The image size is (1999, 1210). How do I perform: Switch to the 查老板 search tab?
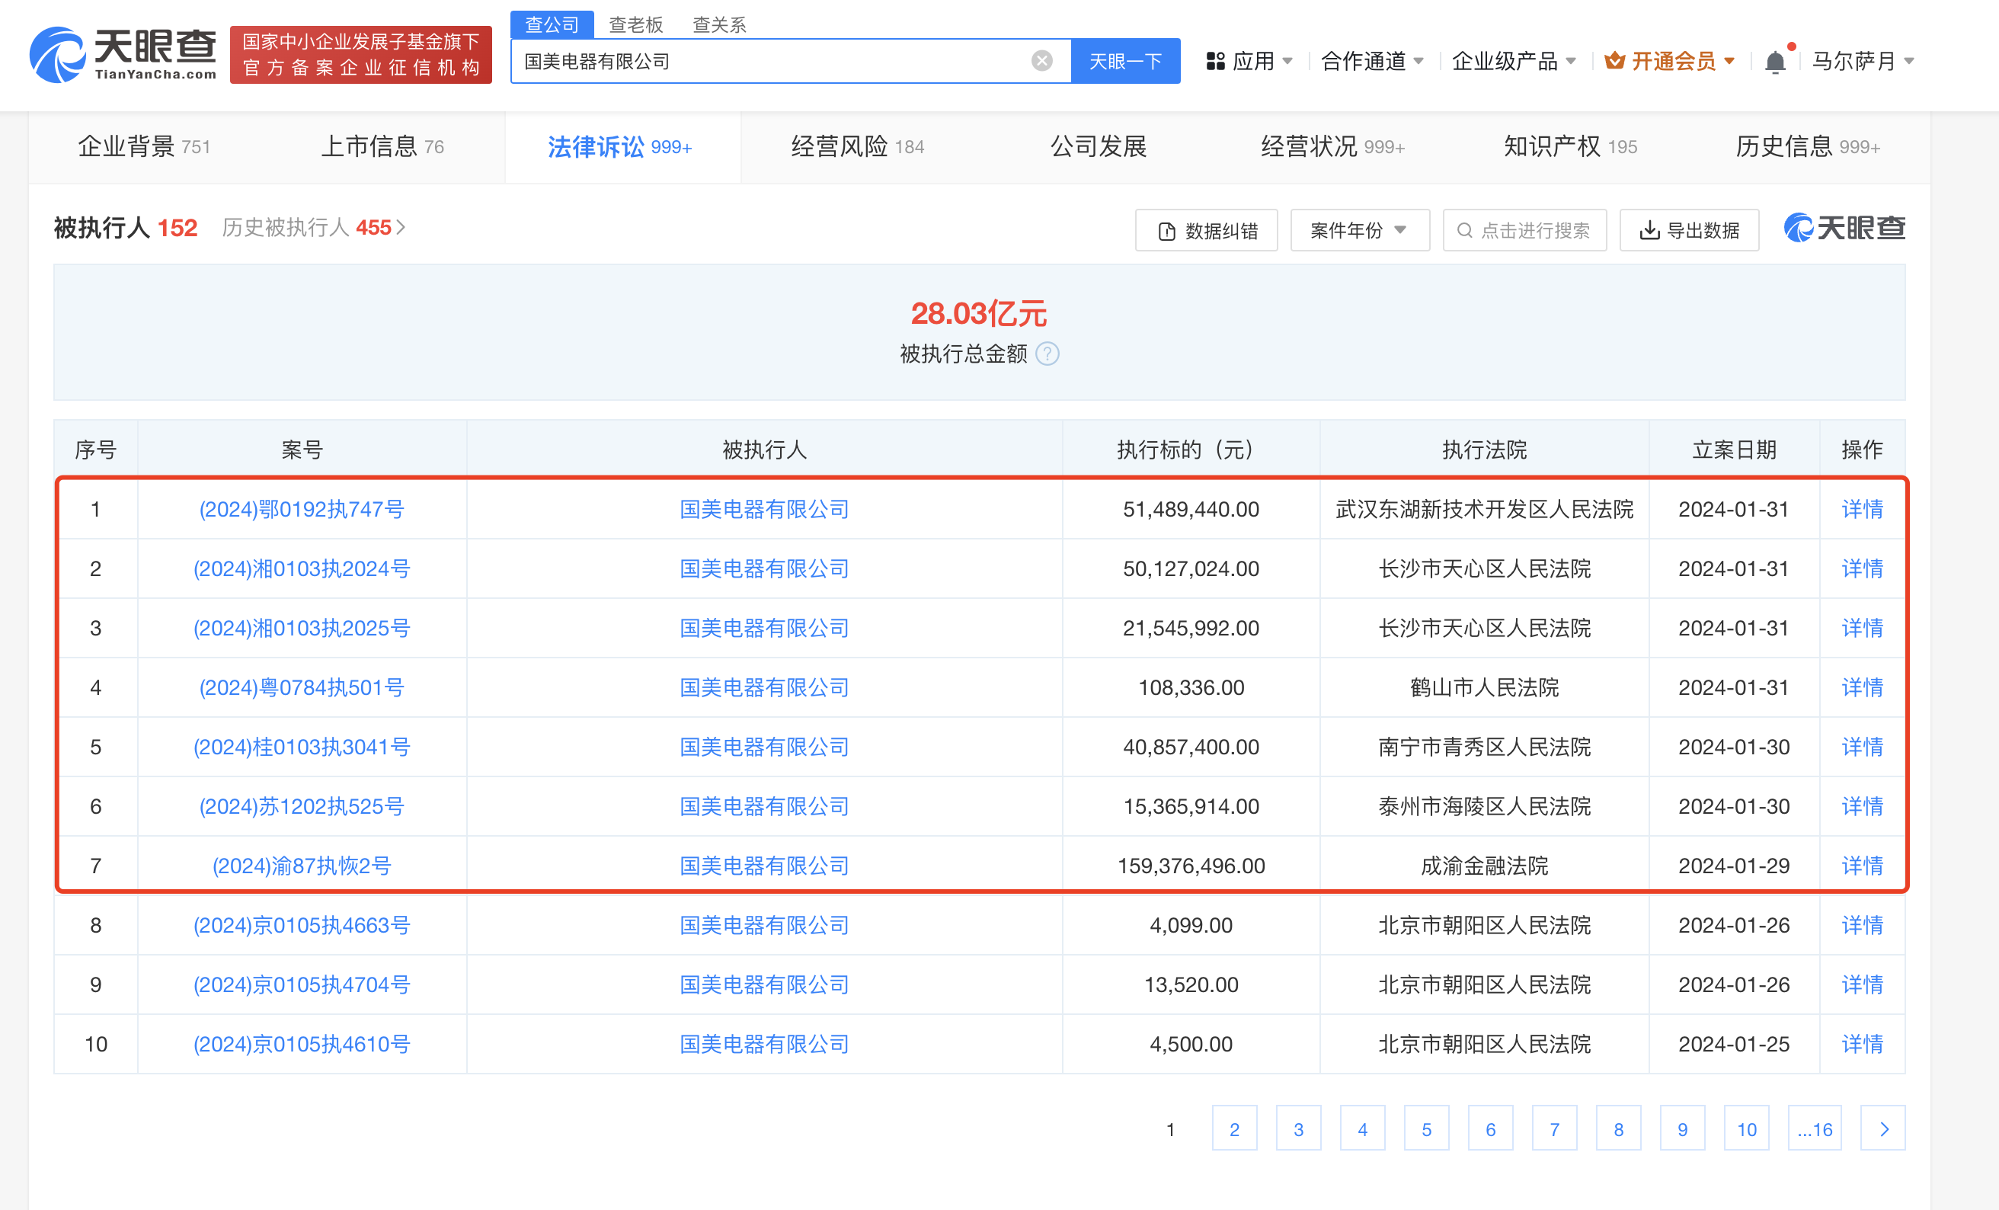click(x=635, y=24)
